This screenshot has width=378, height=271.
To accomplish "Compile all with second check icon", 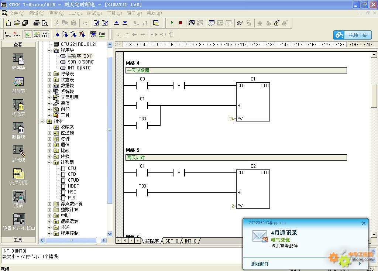I will point(105,23).
